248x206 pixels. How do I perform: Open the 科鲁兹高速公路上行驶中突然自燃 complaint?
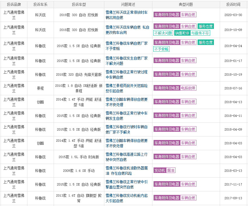coord(126,157)
